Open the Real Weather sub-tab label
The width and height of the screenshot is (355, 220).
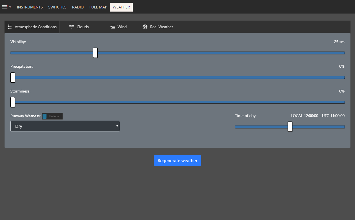(162, 27)
